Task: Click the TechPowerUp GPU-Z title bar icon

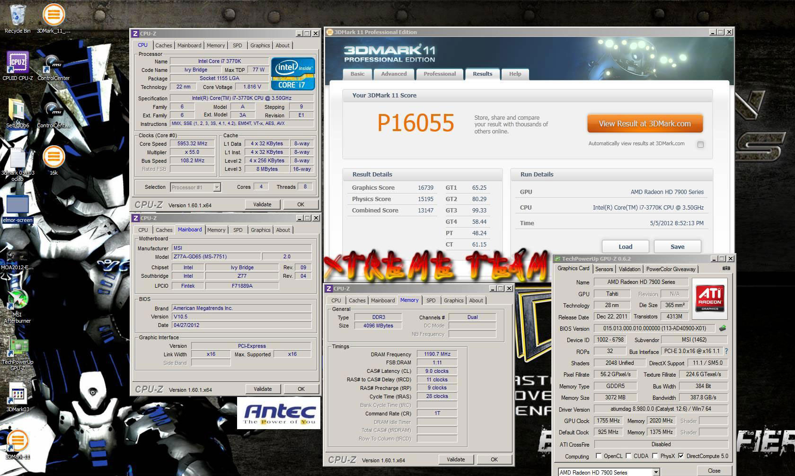Action: pyautogui.click(x=558, y=259)
